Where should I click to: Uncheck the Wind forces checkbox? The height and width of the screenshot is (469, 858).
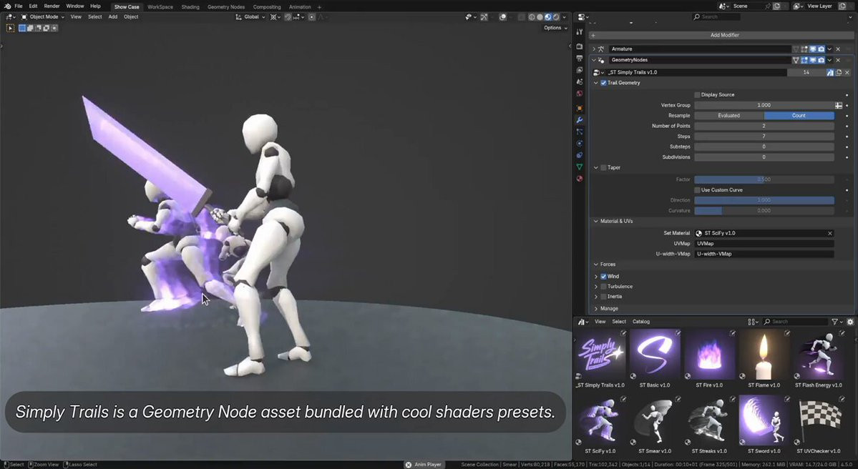[x=603, y=277]
